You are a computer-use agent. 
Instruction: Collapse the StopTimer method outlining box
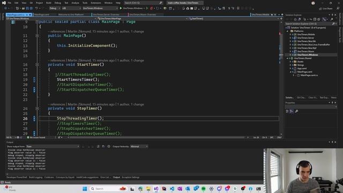37,108
